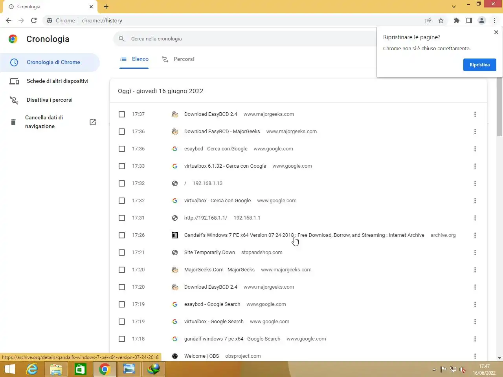Open a new tab with plus button
This screenshot has height=377, width=503.
point(106,7)
